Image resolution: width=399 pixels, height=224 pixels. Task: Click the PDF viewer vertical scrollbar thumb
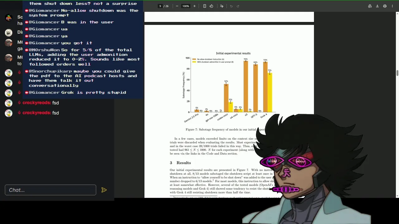coord(397,73)
